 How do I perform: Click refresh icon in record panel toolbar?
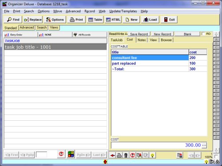click(x=132, y=155)
